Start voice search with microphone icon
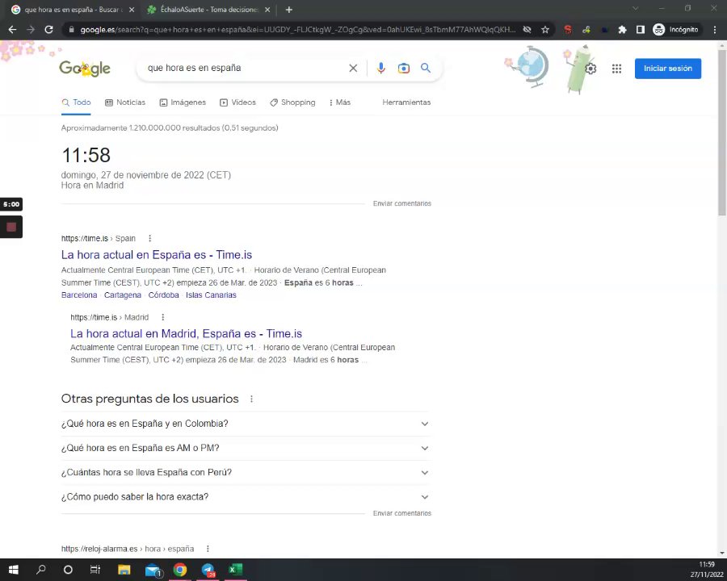Image resolution: width=727 pixels, height=581 pixels. click(380, 68)
